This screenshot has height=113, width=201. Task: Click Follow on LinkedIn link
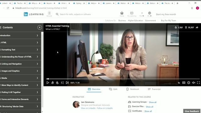pyautogui.click(x=105, y=108)
